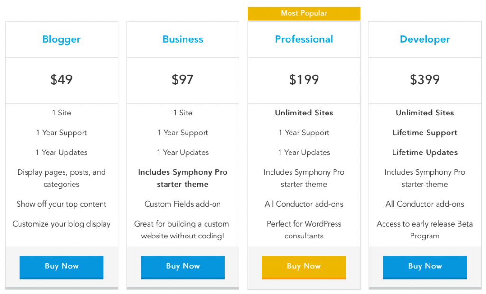
Task: Click Access to early release Beta Program
Action: [x=425, y=230]
